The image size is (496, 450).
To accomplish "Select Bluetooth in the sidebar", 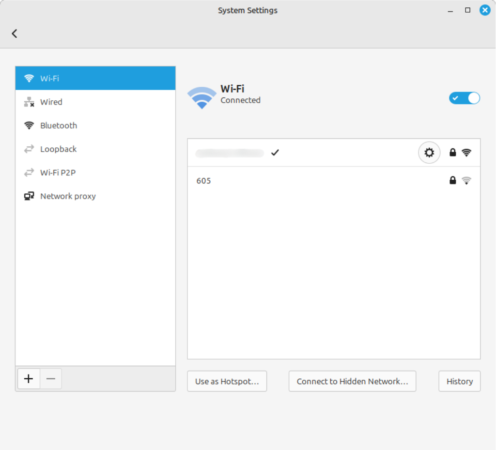I will pyautogui.click(x=95, y=125).
